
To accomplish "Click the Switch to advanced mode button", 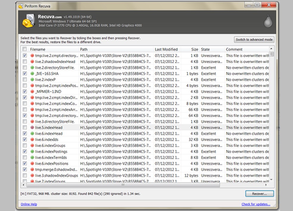I will (x=254, y=40).
